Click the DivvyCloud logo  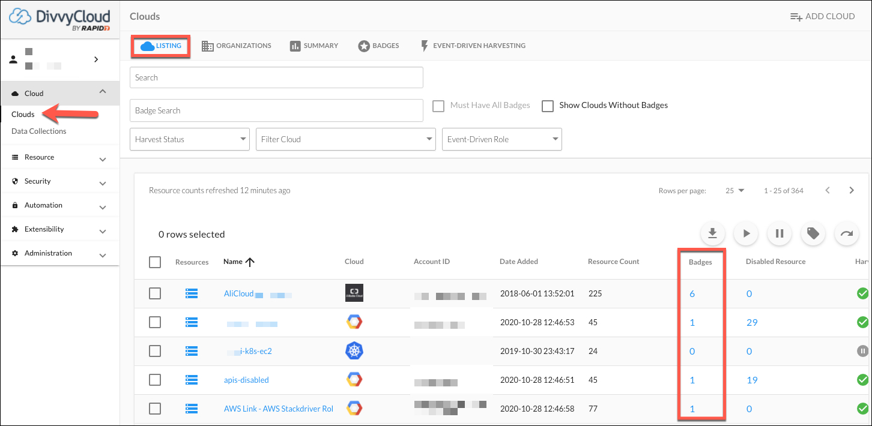click(59, 19)
